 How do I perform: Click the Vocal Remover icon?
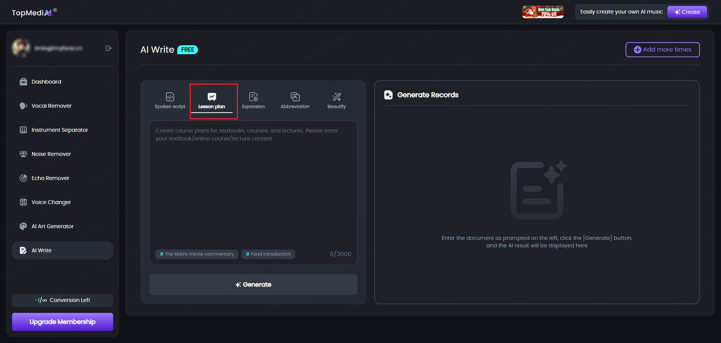tap(23, 106)
